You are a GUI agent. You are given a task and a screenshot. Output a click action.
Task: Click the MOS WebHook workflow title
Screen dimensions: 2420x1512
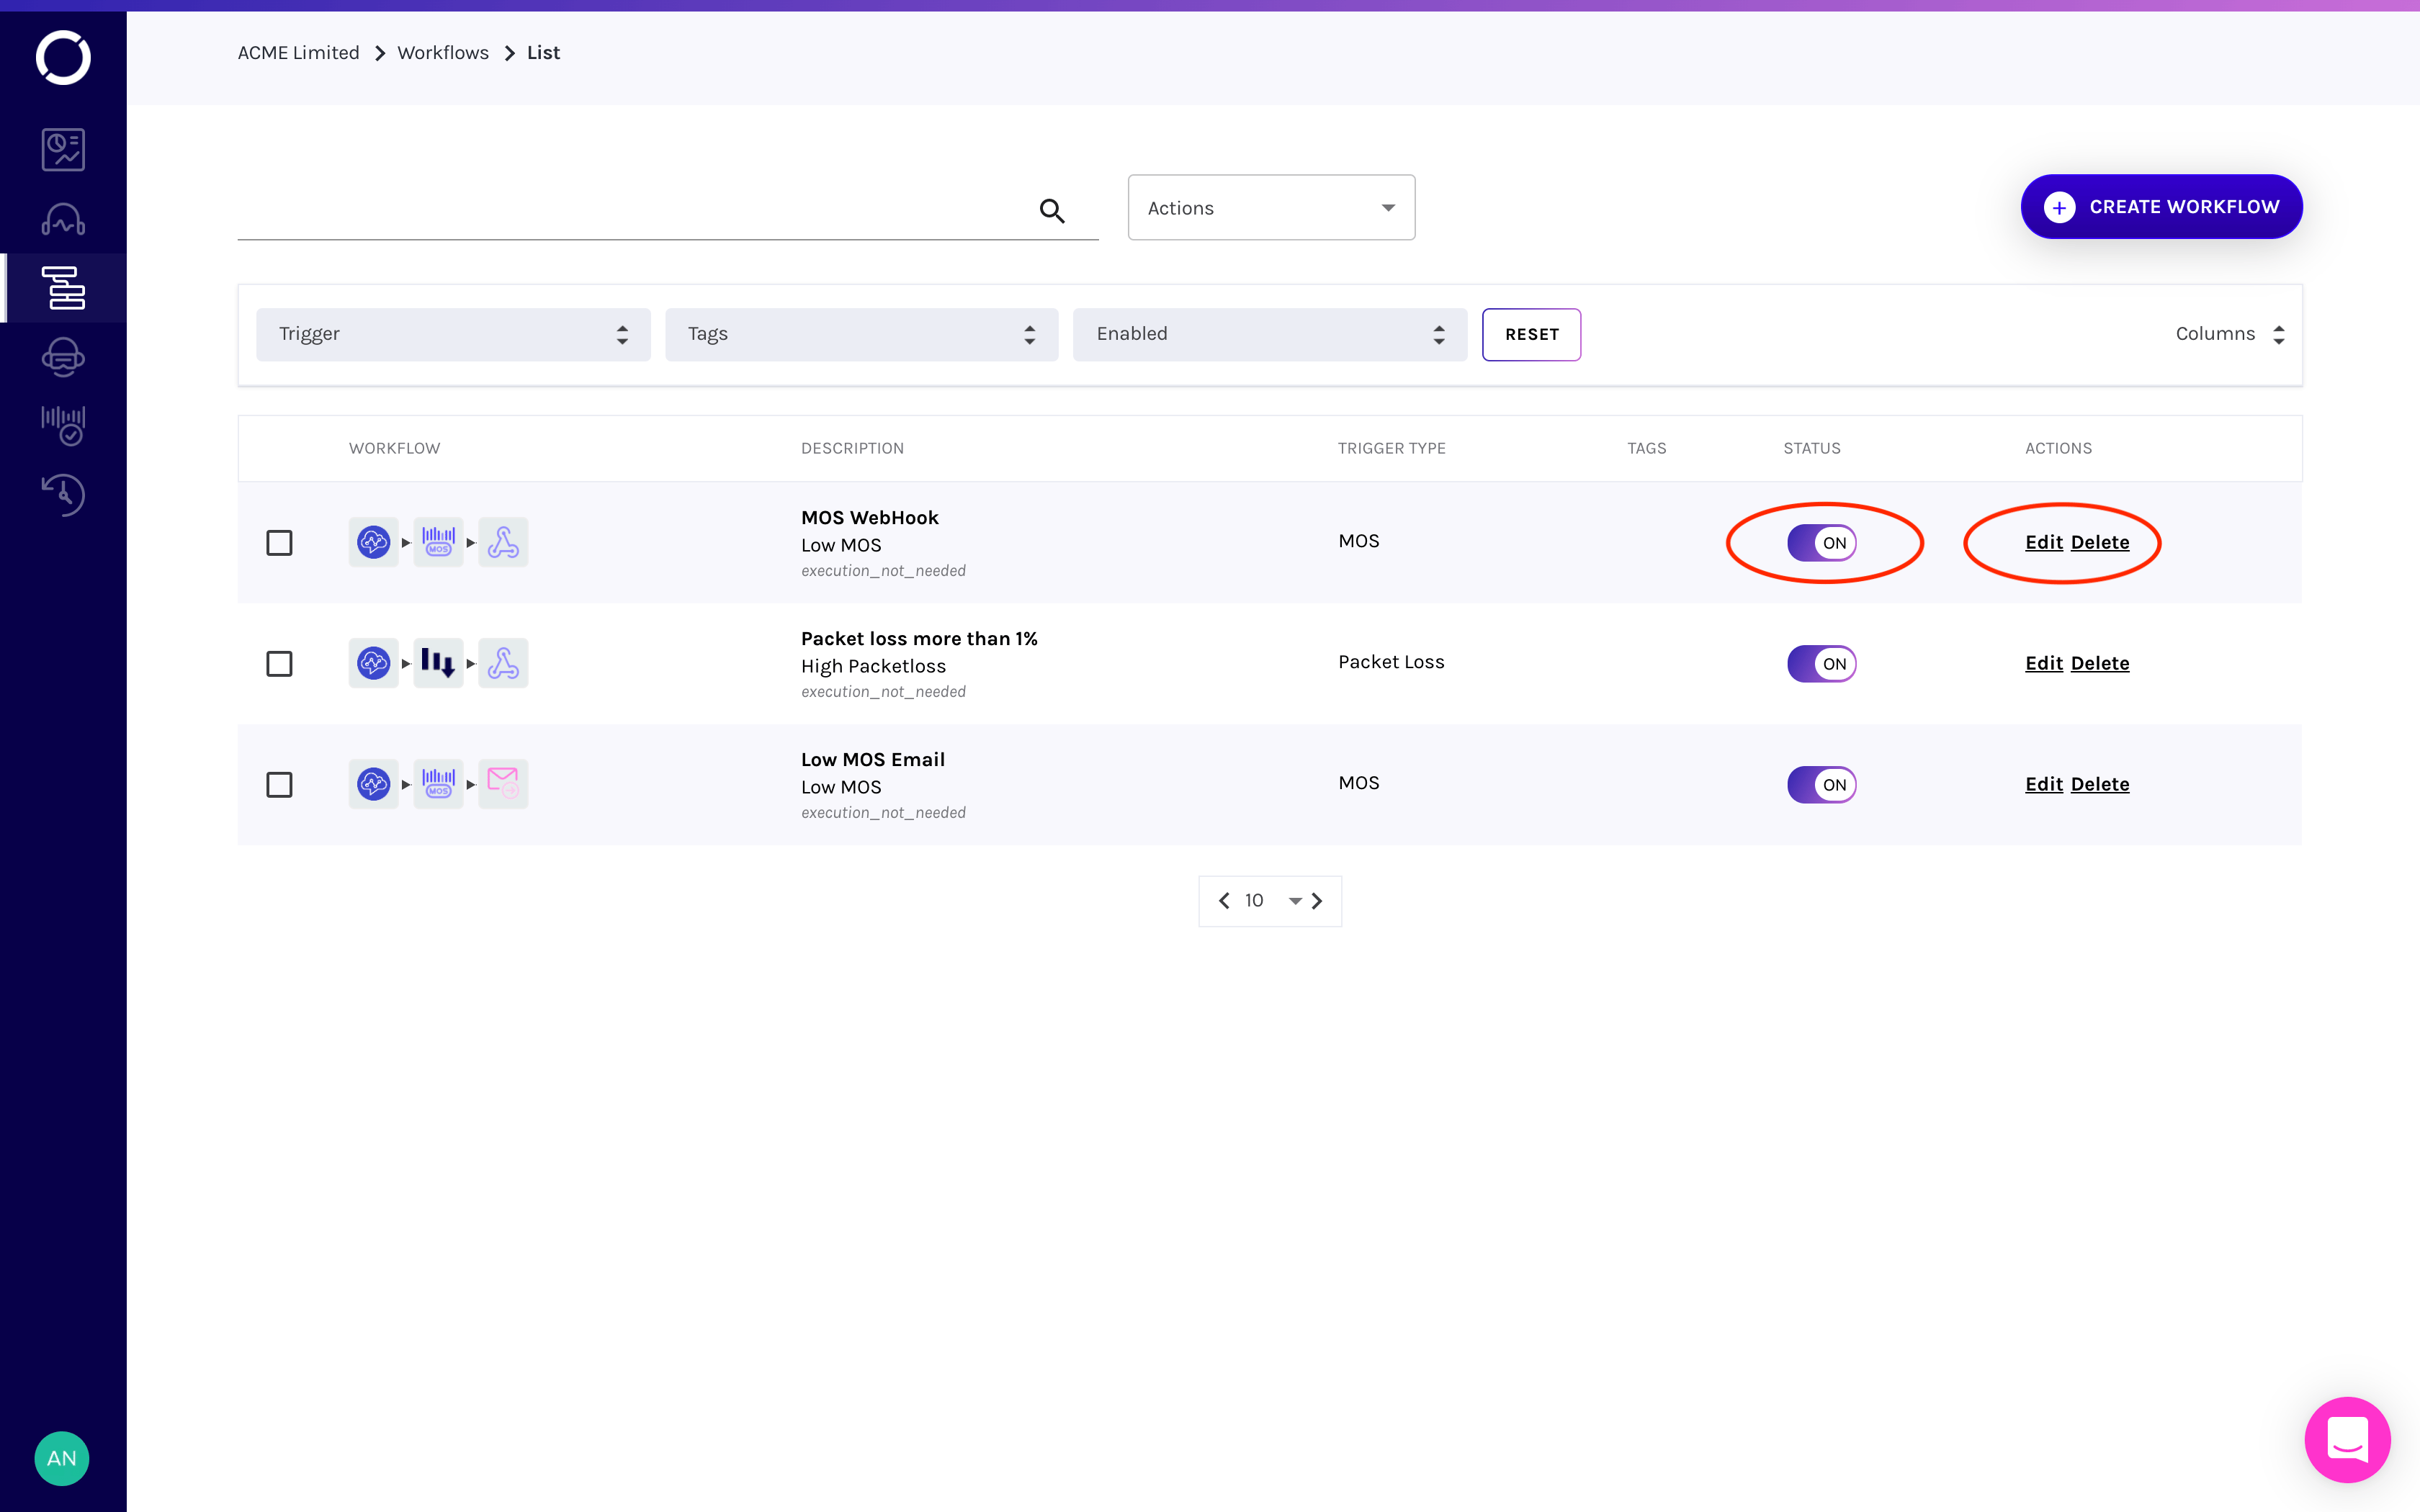pos(869,517)
